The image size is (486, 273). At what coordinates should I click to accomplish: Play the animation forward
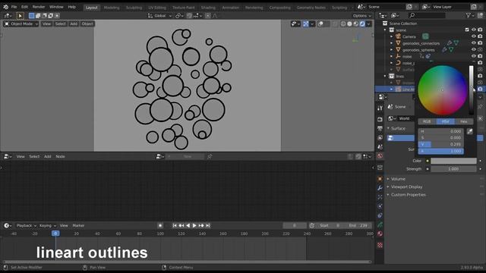click(x=194, y=226)
